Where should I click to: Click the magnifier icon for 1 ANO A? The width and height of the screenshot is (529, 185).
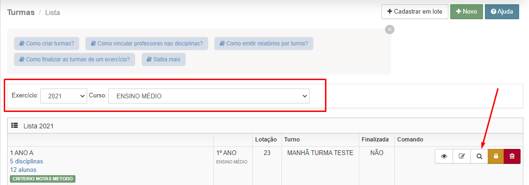click(x=479, y=156)
